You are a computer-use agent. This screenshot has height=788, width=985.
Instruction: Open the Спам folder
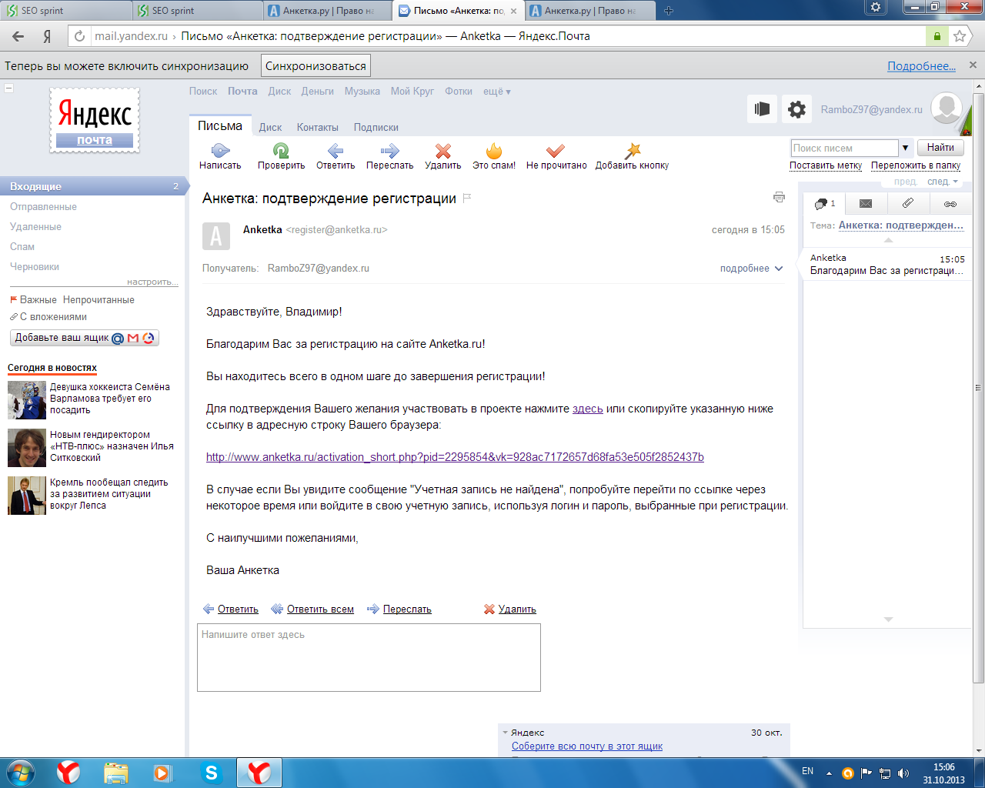click(x=22, y=247)
